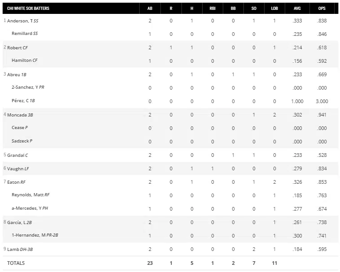Click Mercedes, Y pinch hitter name
This screenshot has height=272, width=340.
[26, 209]
